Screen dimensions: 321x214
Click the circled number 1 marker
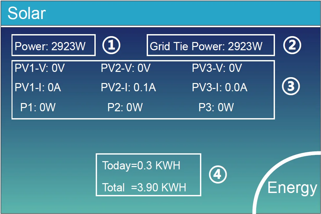(x=111, y=45)
